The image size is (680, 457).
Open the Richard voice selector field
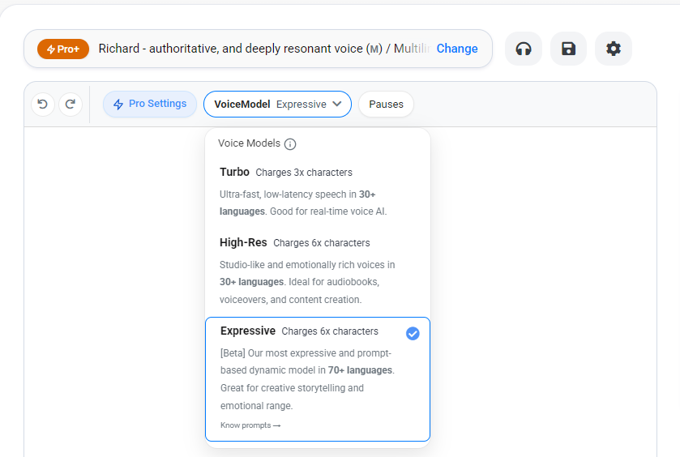[x=263, y=49]
